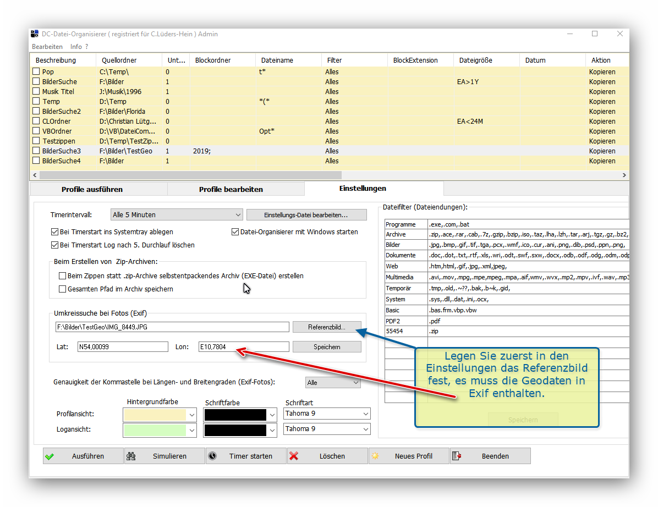Screen dimensions: 658x507
Task: Click the clock icon for Timer starten
Action: (x=212, y=456)
